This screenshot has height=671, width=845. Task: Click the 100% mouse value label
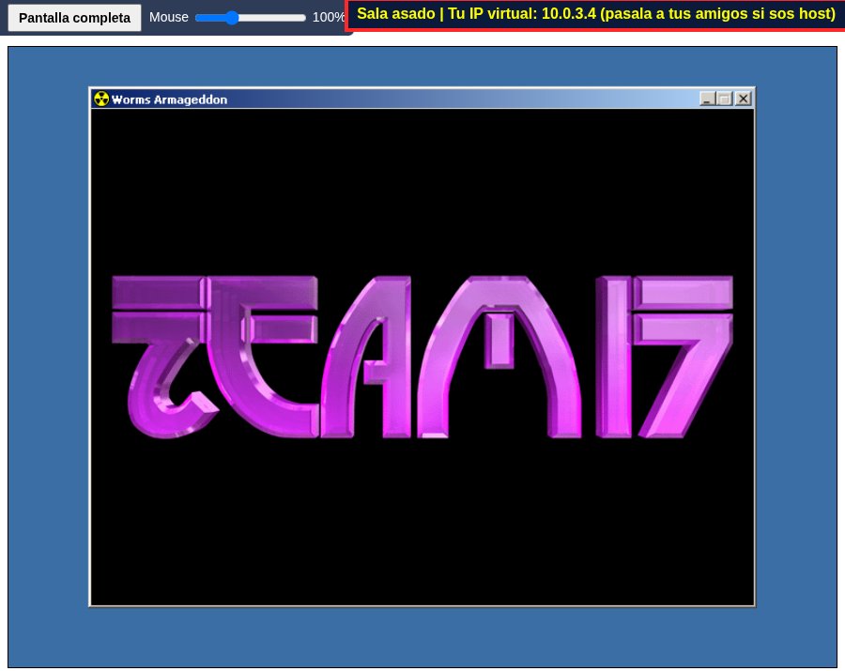pyautogui.click(x=329, y=18)
